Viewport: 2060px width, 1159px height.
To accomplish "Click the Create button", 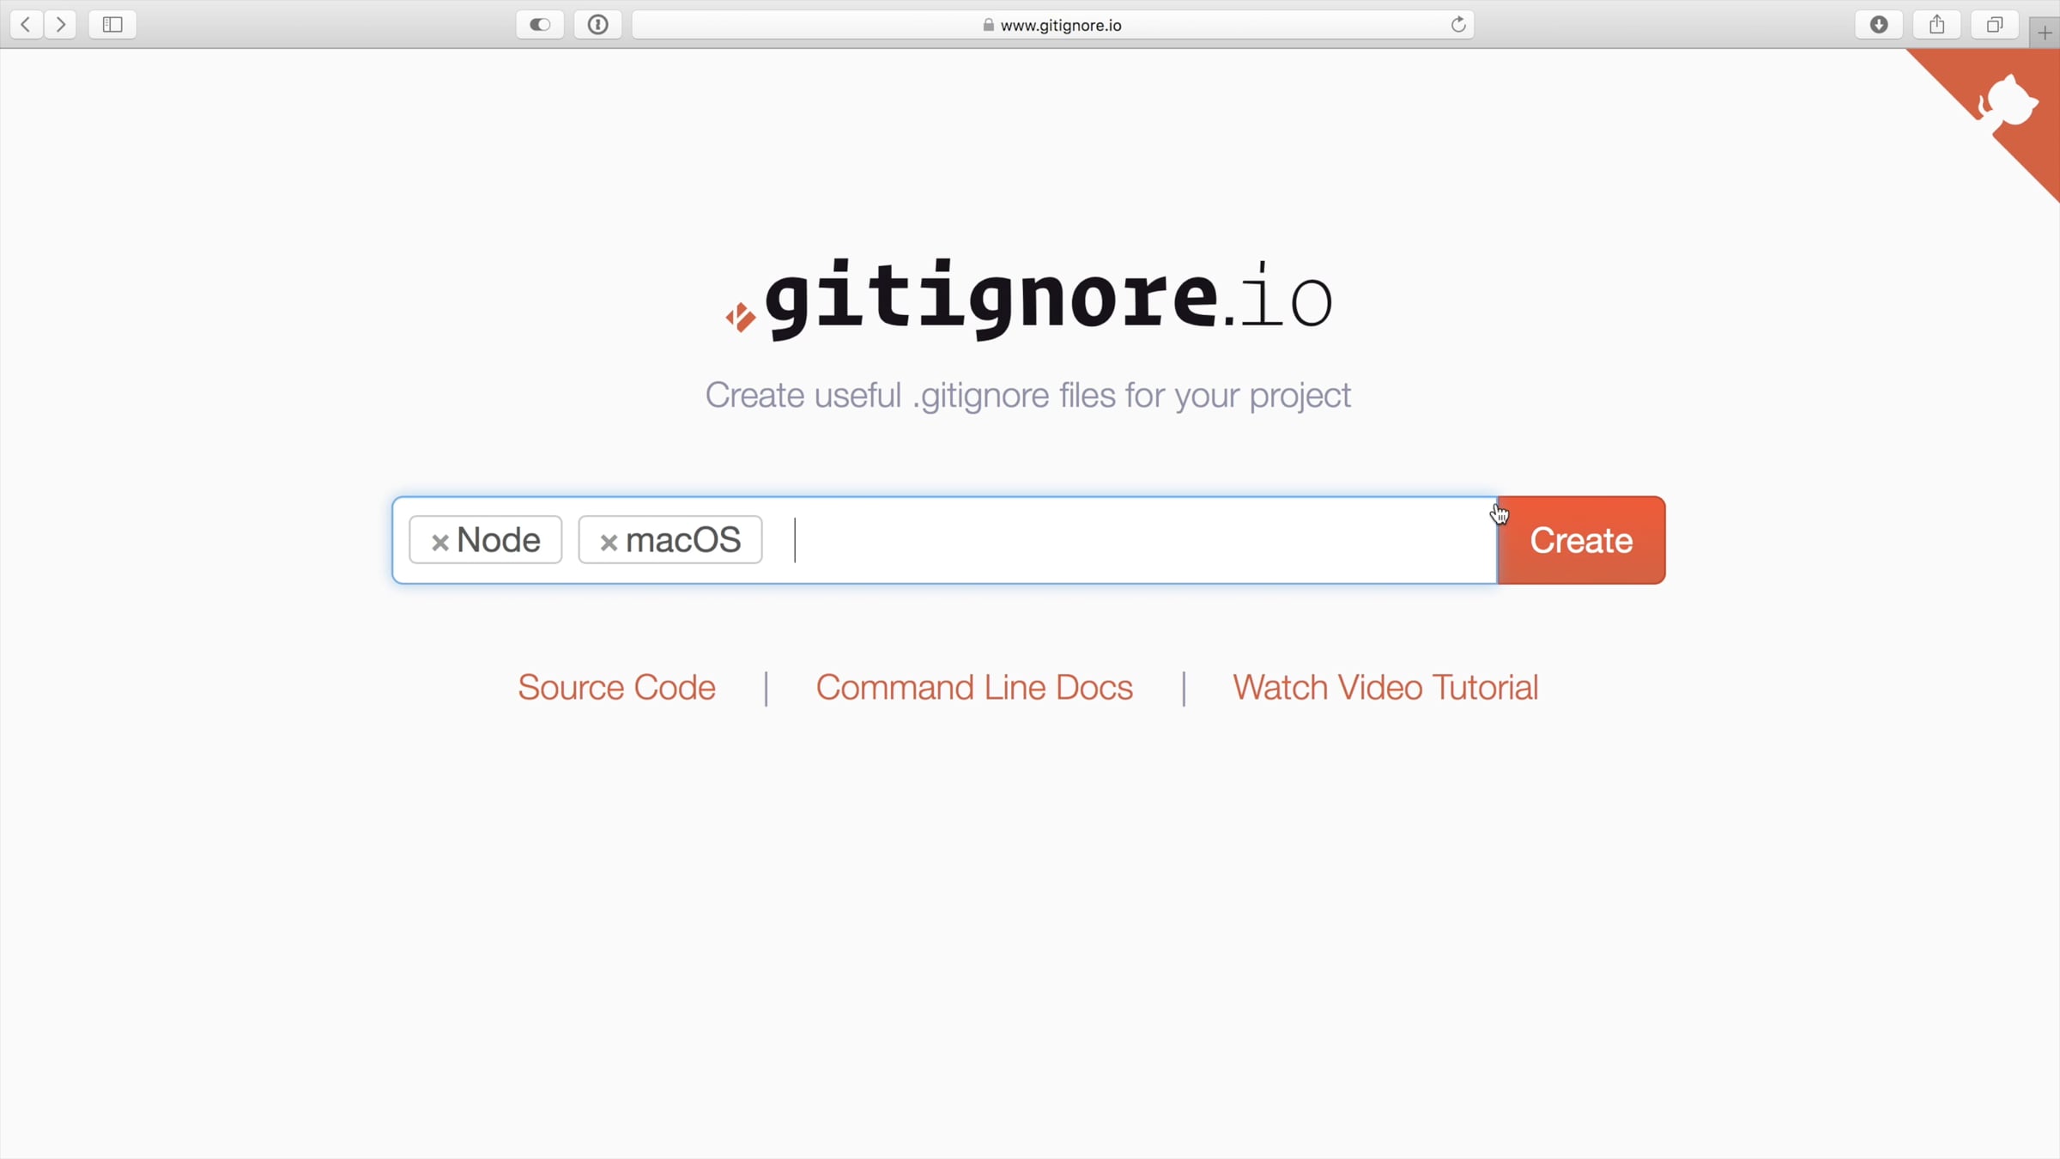I will coord(1581,540).
